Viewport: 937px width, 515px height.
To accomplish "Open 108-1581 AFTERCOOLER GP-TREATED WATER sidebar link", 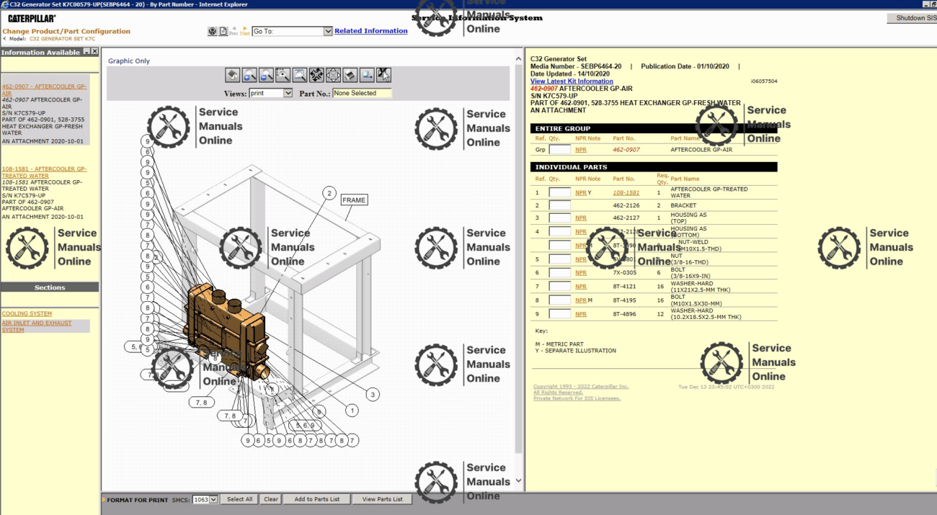I will [44, 172].
